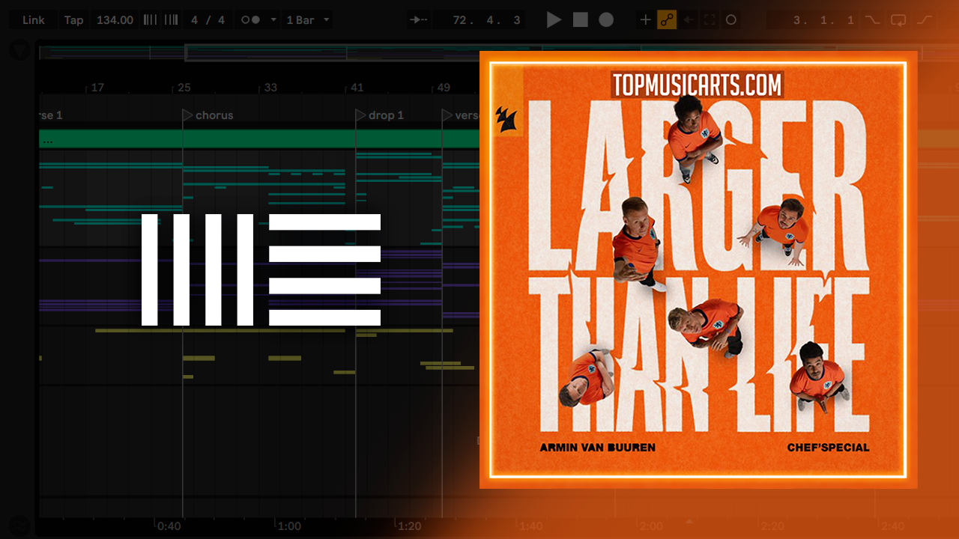
Task: Click the Punch-Out switch icon
Action: tap(925, 20)
